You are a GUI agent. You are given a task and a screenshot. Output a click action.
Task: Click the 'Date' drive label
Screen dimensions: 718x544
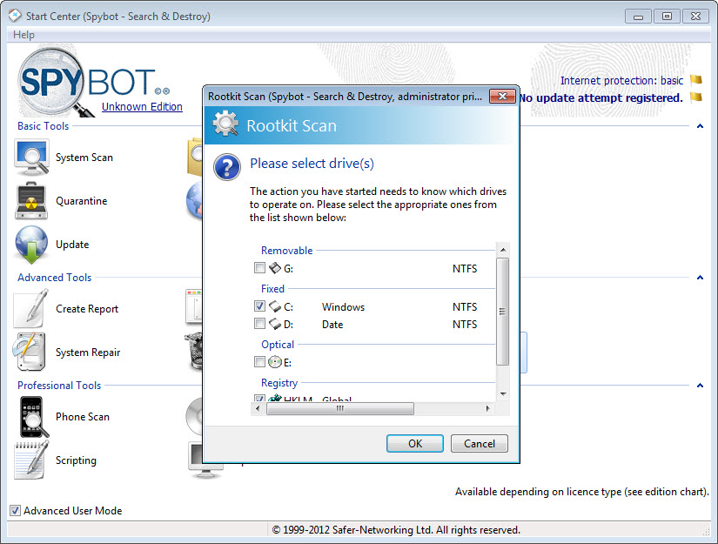[332, 325]
